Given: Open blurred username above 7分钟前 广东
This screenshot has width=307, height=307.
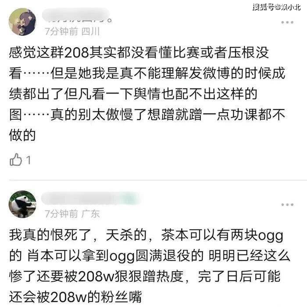Looking at the screenshot, I should click(x=91, y=198).
